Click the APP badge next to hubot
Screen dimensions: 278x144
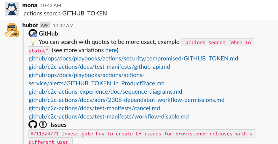[45, 25]
